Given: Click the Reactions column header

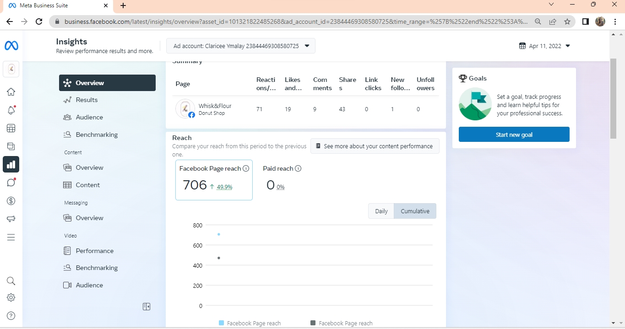Looking at the screenshot, I should 266,84.
